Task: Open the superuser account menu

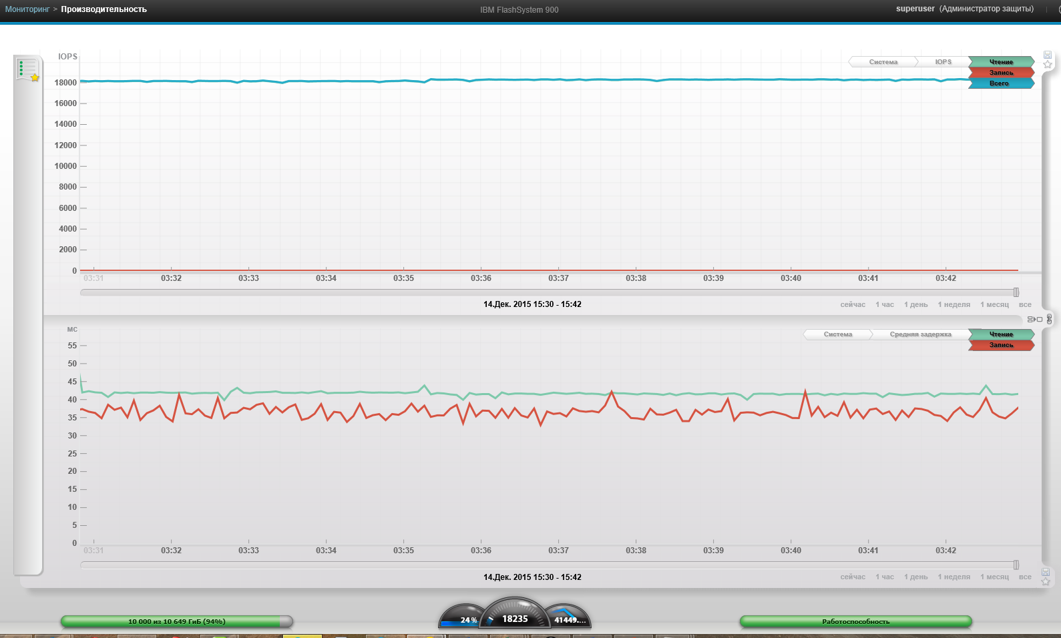Action: (x=965, y=9)
